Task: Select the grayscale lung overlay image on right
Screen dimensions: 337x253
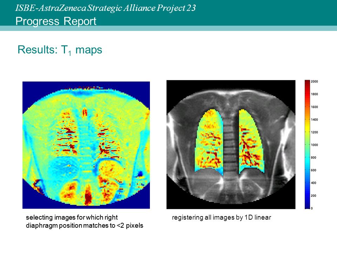Action: tap(231, 144)
